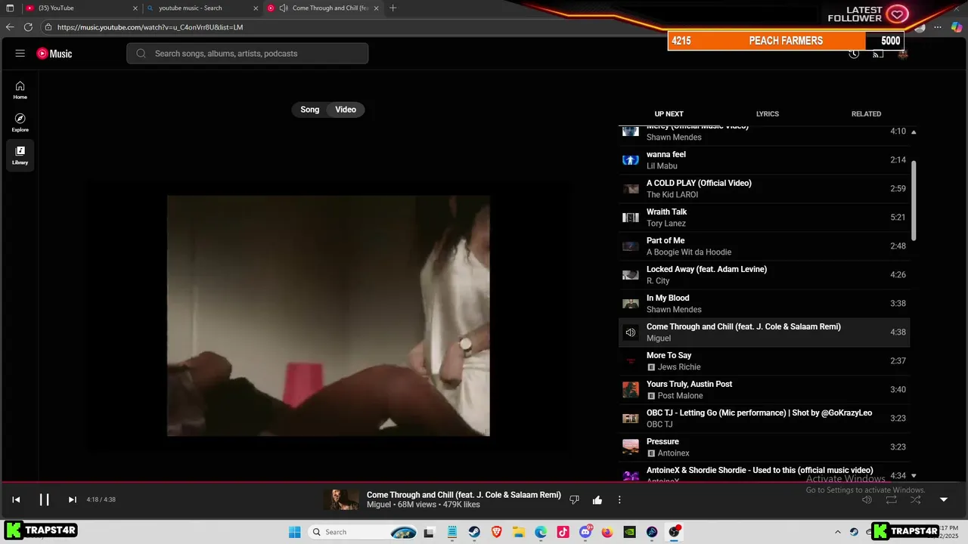Click the Windows taskbar Search box
Image resolution: width=968 pixels, height=544 pixels.
click(364, 532)
